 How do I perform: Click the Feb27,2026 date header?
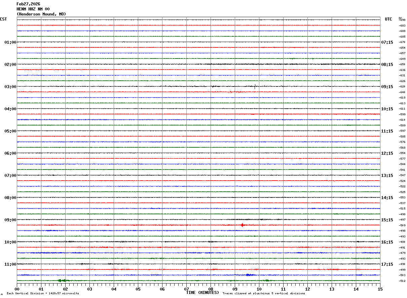coord(28,4)
